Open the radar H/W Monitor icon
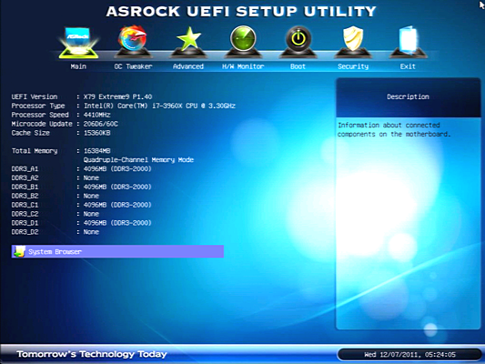 (243, 42)
